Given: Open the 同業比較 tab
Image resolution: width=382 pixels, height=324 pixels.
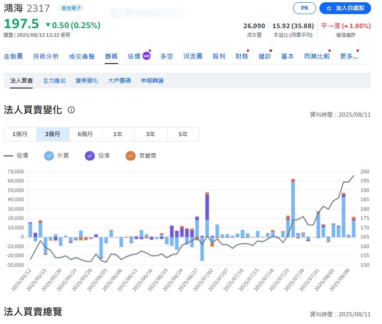Looking at the screenshot, I should (x=317, y=56).
